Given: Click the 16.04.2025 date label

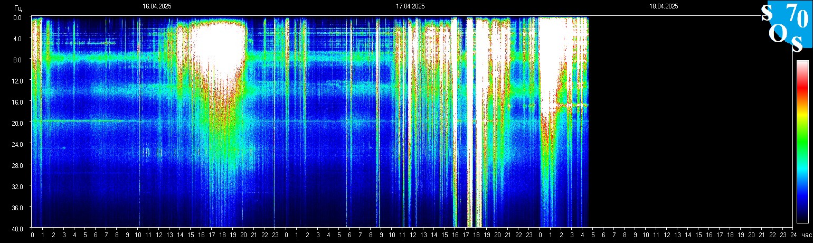Looking at the screenshot, I should click(x=157, y=6).
